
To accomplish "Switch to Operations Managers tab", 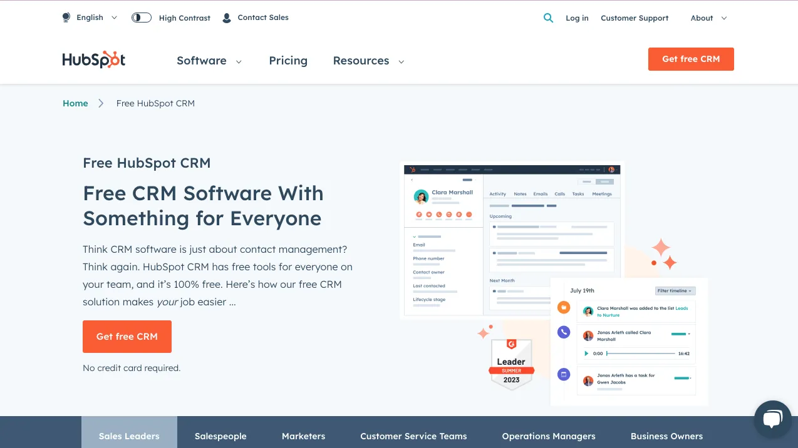I will point(549,435).
